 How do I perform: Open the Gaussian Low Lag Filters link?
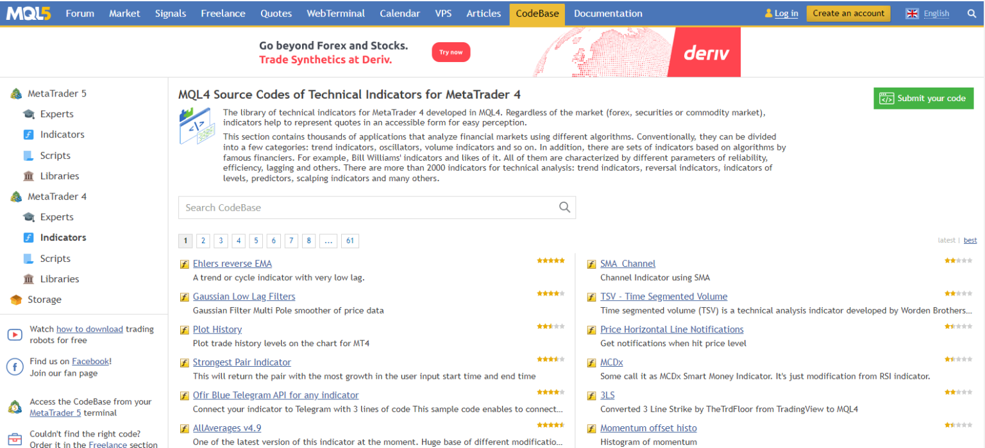pyautogui.click(x=244, y=296)
